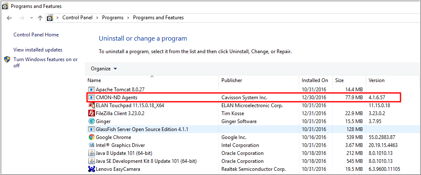Screen dimensions: 421x175
Task: Click the Windows features shield icon
Action: coord(7,59)
